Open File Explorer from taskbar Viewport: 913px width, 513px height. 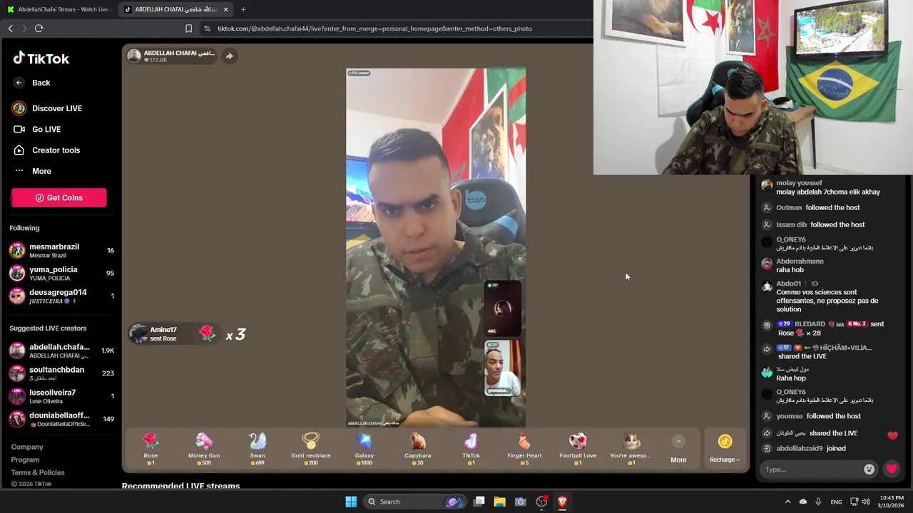point(500,502)
